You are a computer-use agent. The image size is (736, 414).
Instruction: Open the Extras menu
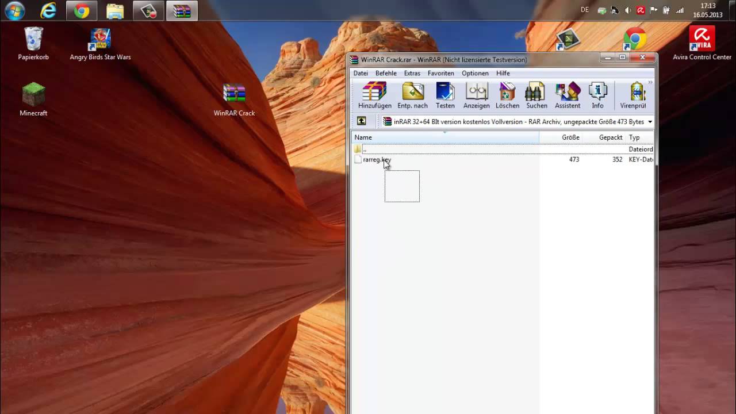pyautogui.click(x=412, y=73)
